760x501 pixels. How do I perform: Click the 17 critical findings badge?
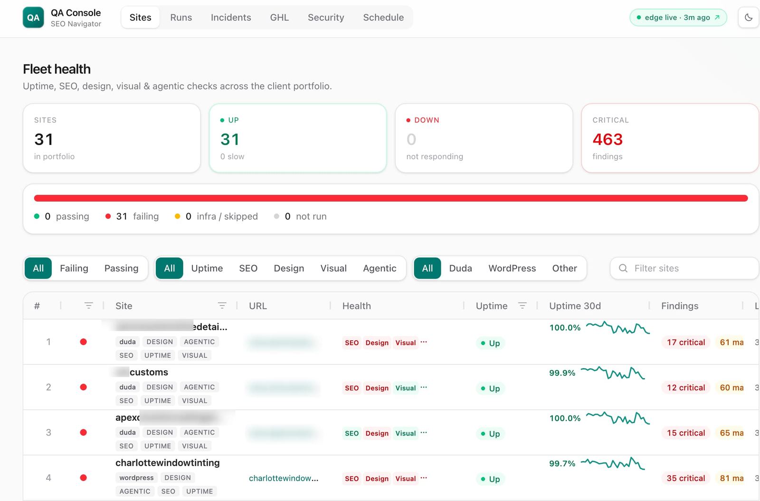[x=685, y=343]
